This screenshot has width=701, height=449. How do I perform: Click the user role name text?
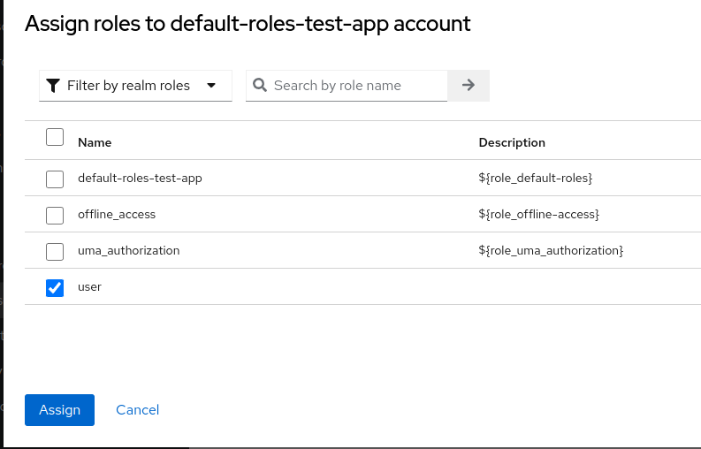coord(90,287)
